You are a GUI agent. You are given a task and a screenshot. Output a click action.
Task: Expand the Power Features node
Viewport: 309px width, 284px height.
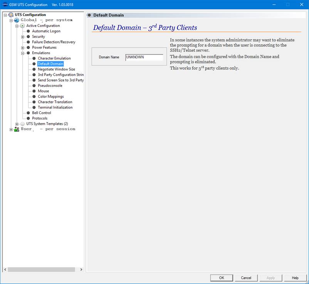tap(22, 48)
